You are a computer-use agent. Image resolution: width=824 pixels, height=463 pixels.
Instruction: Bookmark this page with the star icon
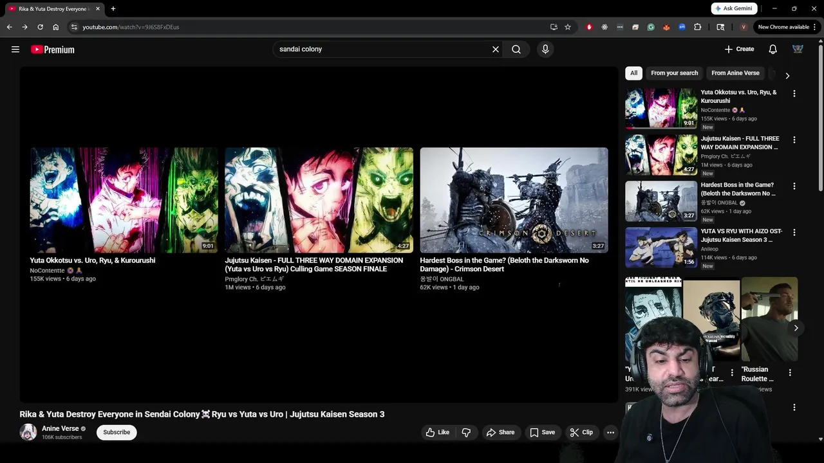pos(568,27)
